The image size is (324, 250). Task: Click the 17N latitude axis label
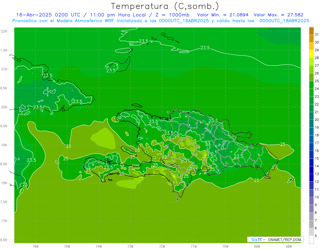pyautogui.click(x=4, y=221)
